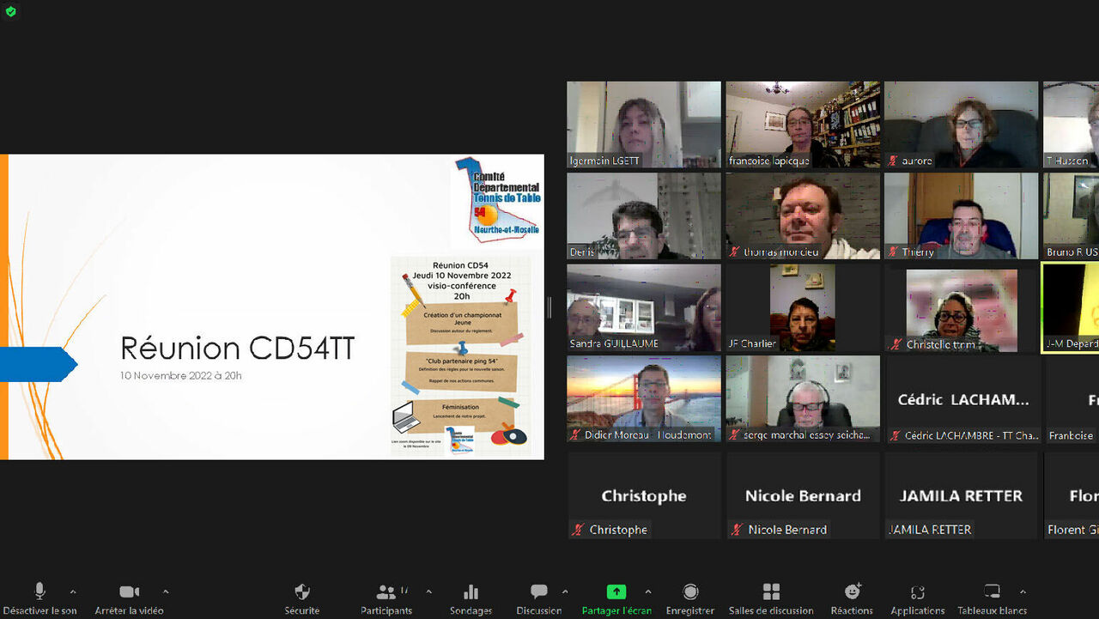
Task: Open Tableaux blancs whiteboards
Action: (x=992, y=598)
